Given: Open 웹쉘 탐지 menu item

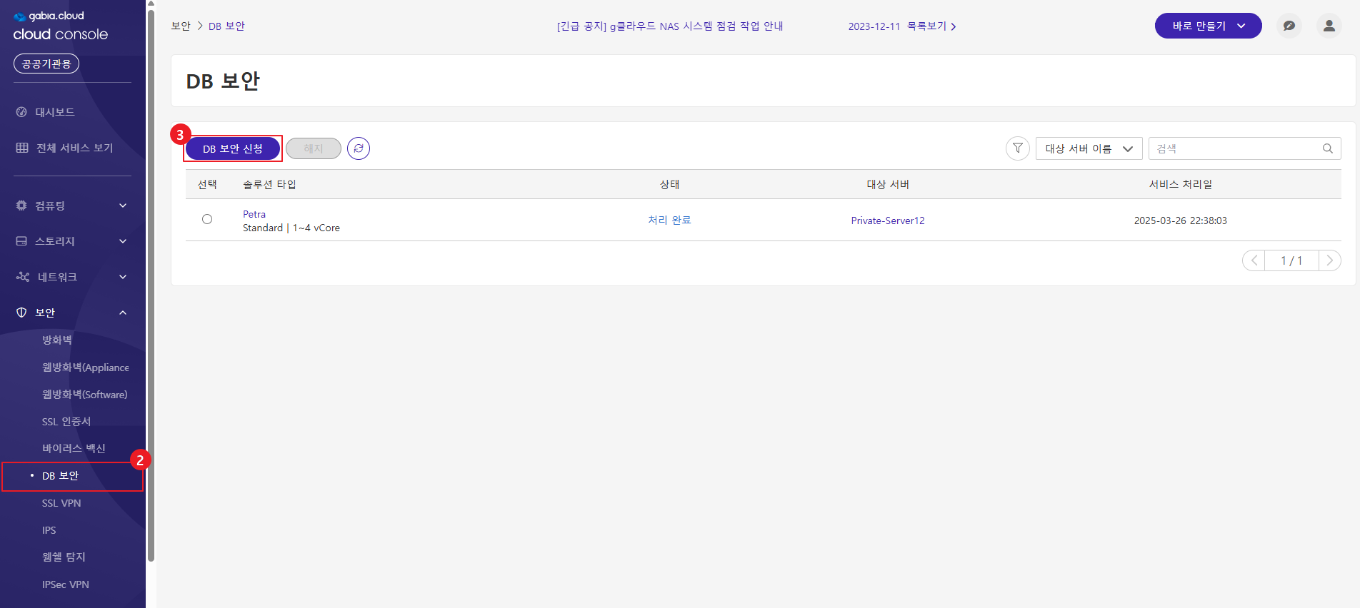Looking at the screenshot, I should click(64, 557).
